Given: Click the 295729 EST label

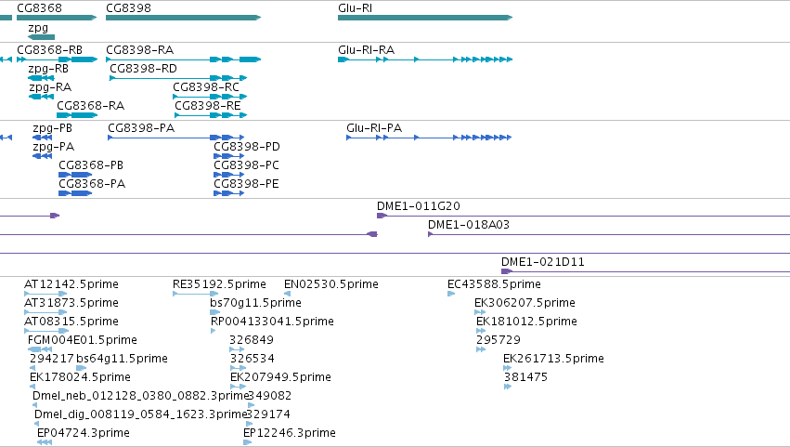Looking at the screenshot, I should pos(499,340).
